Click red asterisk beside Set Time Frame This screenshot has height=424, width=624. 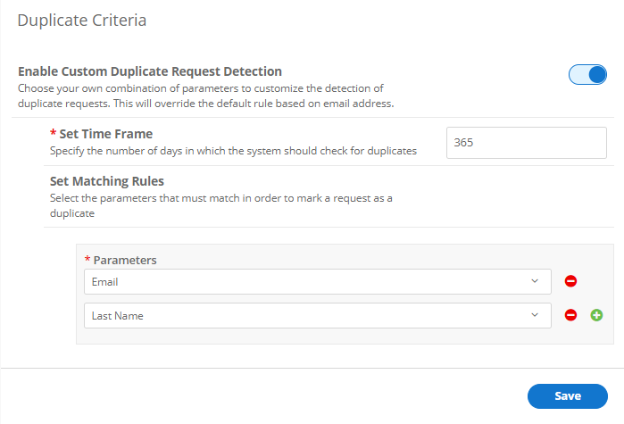53,135
